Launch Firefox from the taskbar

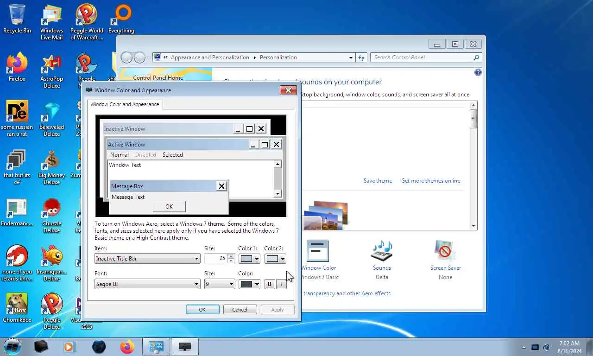pos(127,346)
